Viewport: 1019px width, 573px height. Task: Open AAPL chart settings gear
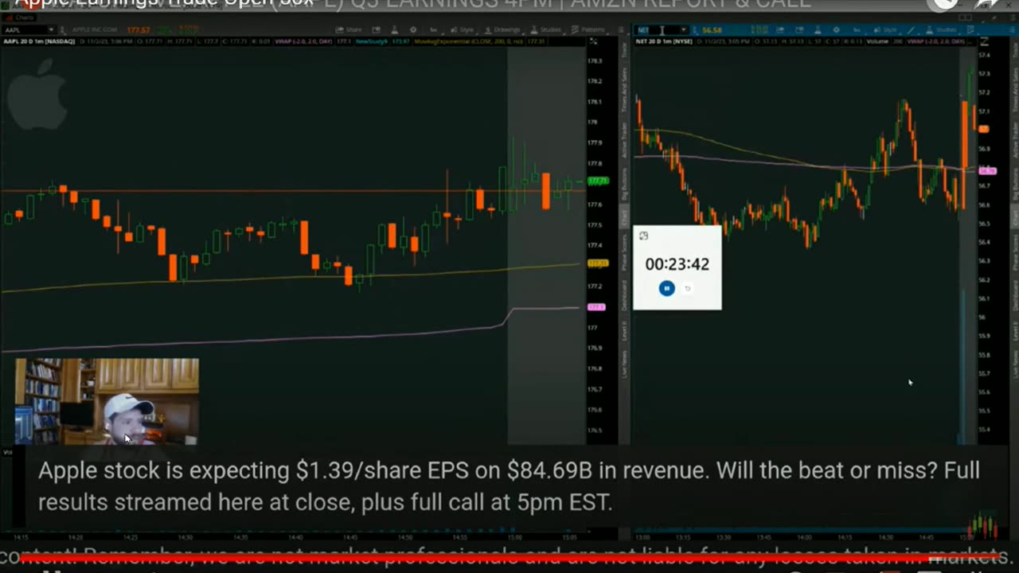pos(413,30)
